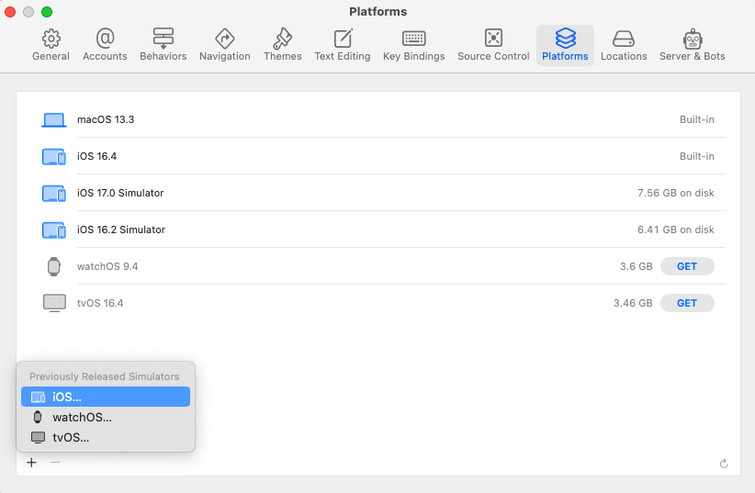Select the tvOS 16.4 row label

[x=100, y=303]
